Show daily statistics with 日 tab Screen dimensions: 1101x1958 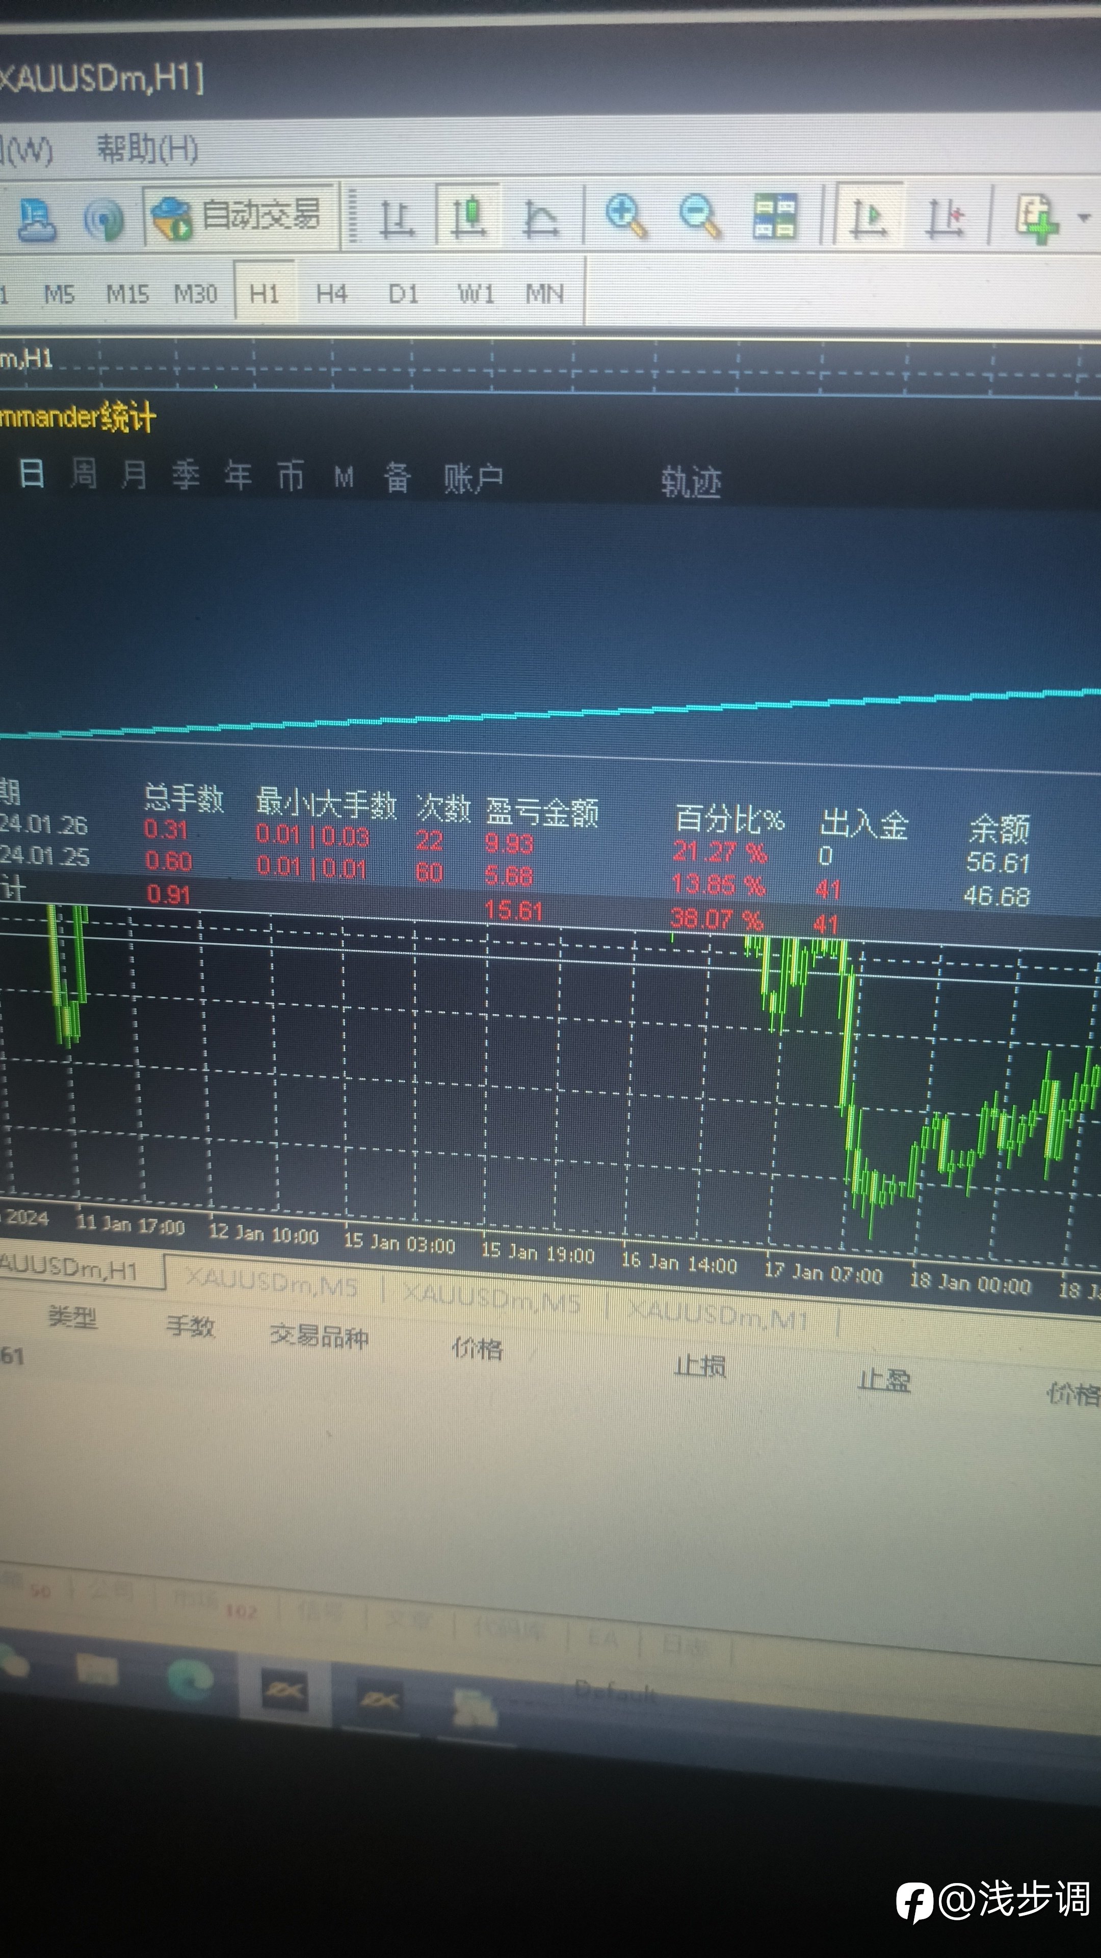(x=31, y=473)
